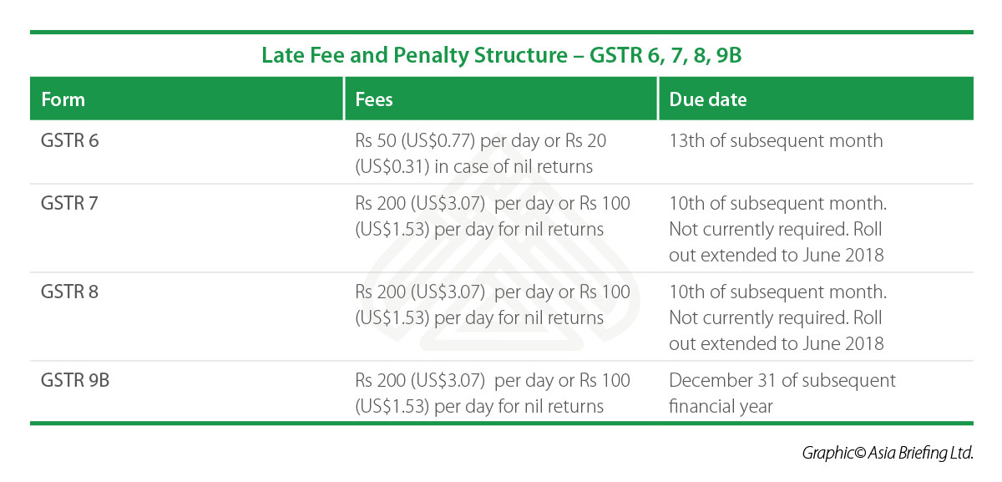Image resolution: width=1002 pixels, height=482 pixels.
Task: Select the Form column header
Action: click(63, 99)
